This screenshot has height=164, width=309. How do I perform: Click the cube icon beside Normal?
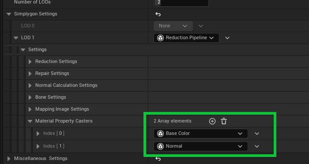click(160, 146)
